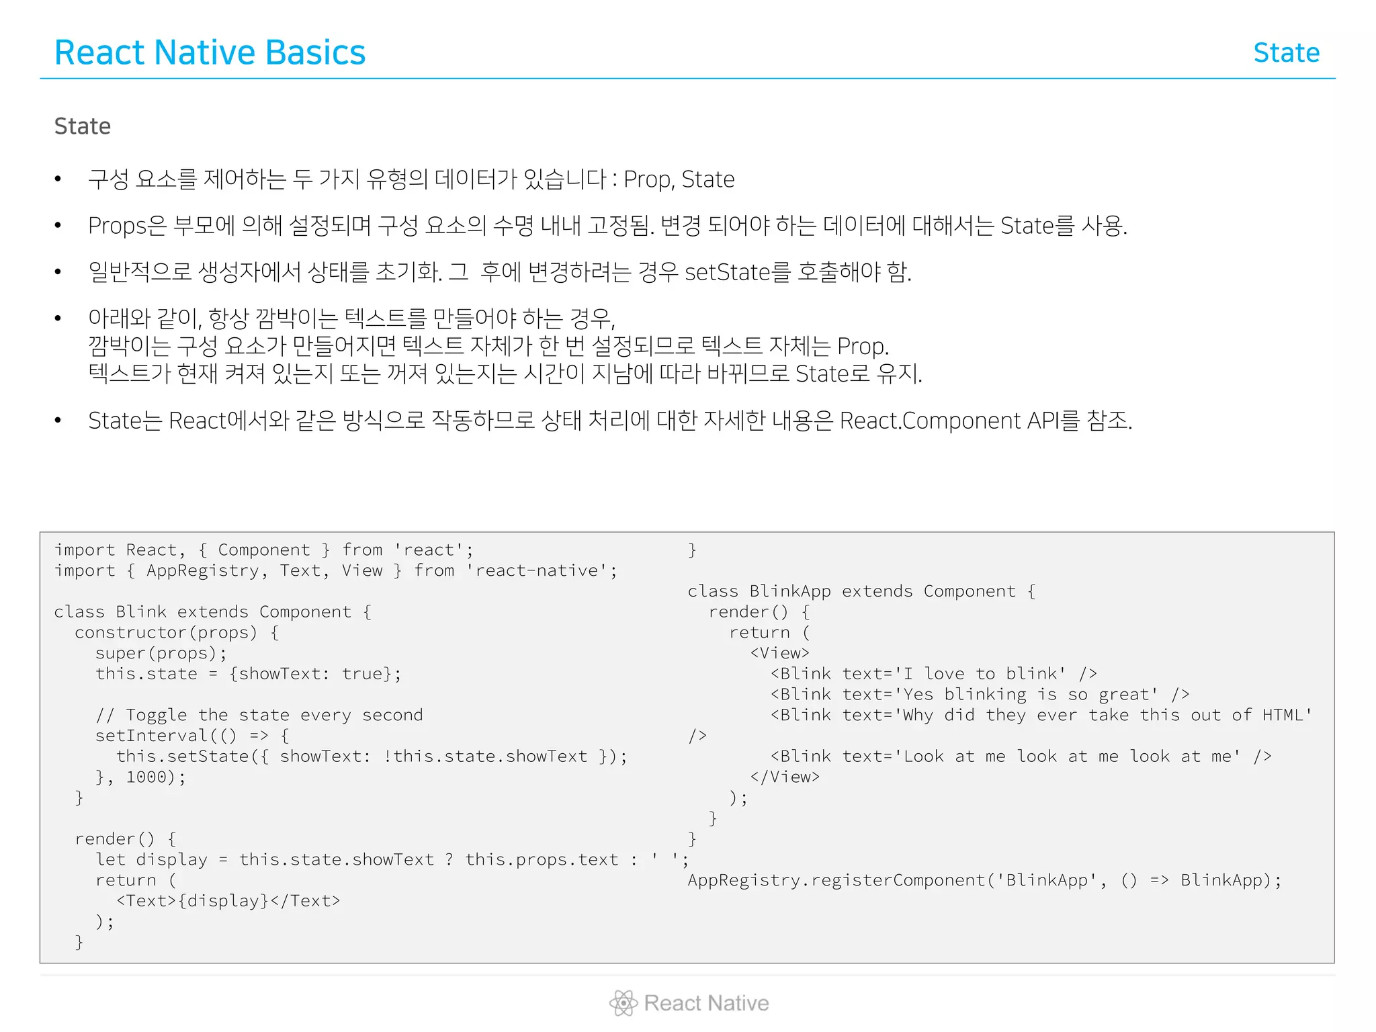Image resolution: width=1376 pixels, height=1032 pixels.
Task: Click the Blink line 'Why did they ever take'
Action: point(1041,716)
